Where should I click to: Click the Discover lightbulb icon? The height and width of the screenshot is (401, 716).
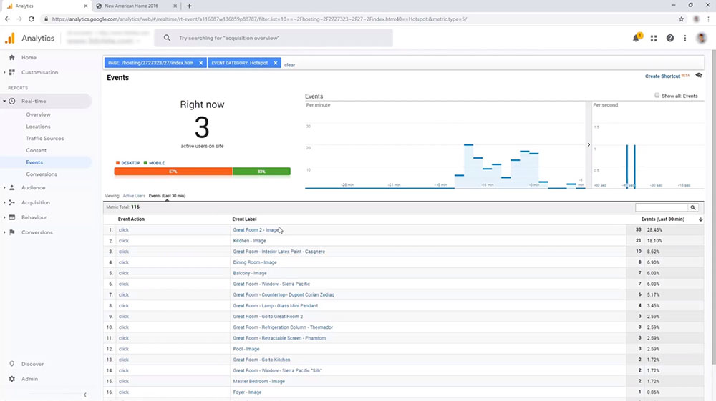(12, 364)
